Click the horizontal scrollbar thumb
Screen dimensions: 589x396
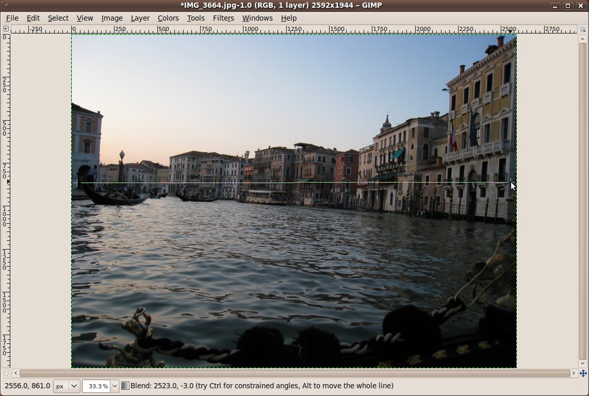pos(295,373)
